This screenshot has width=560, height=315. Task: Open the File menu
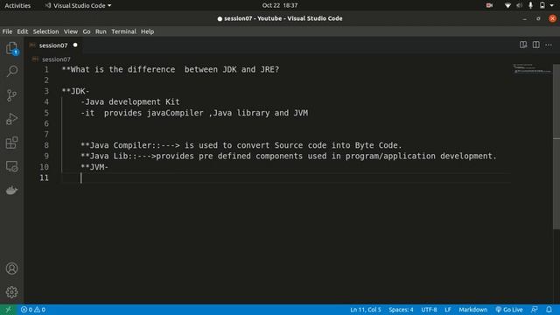point(7,31)
